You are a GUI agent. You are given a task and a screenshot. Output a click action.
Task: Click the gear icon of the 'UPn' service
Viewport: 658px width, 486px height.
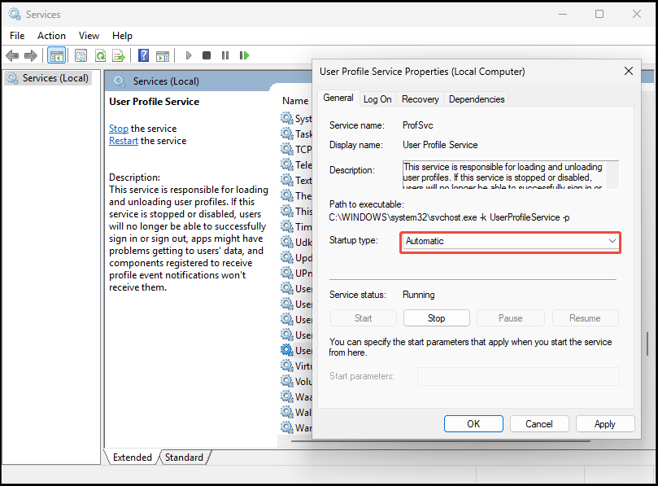click(x=287, y=273)
